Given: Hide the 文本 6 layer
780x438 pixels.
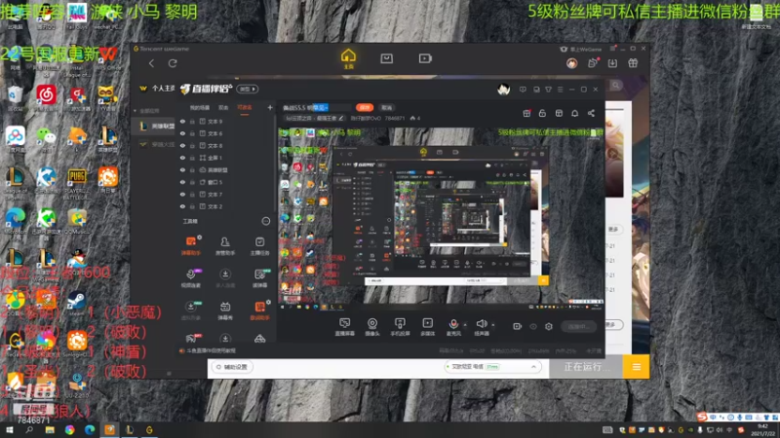Looking at the screenshot, I should coord(182,133).
